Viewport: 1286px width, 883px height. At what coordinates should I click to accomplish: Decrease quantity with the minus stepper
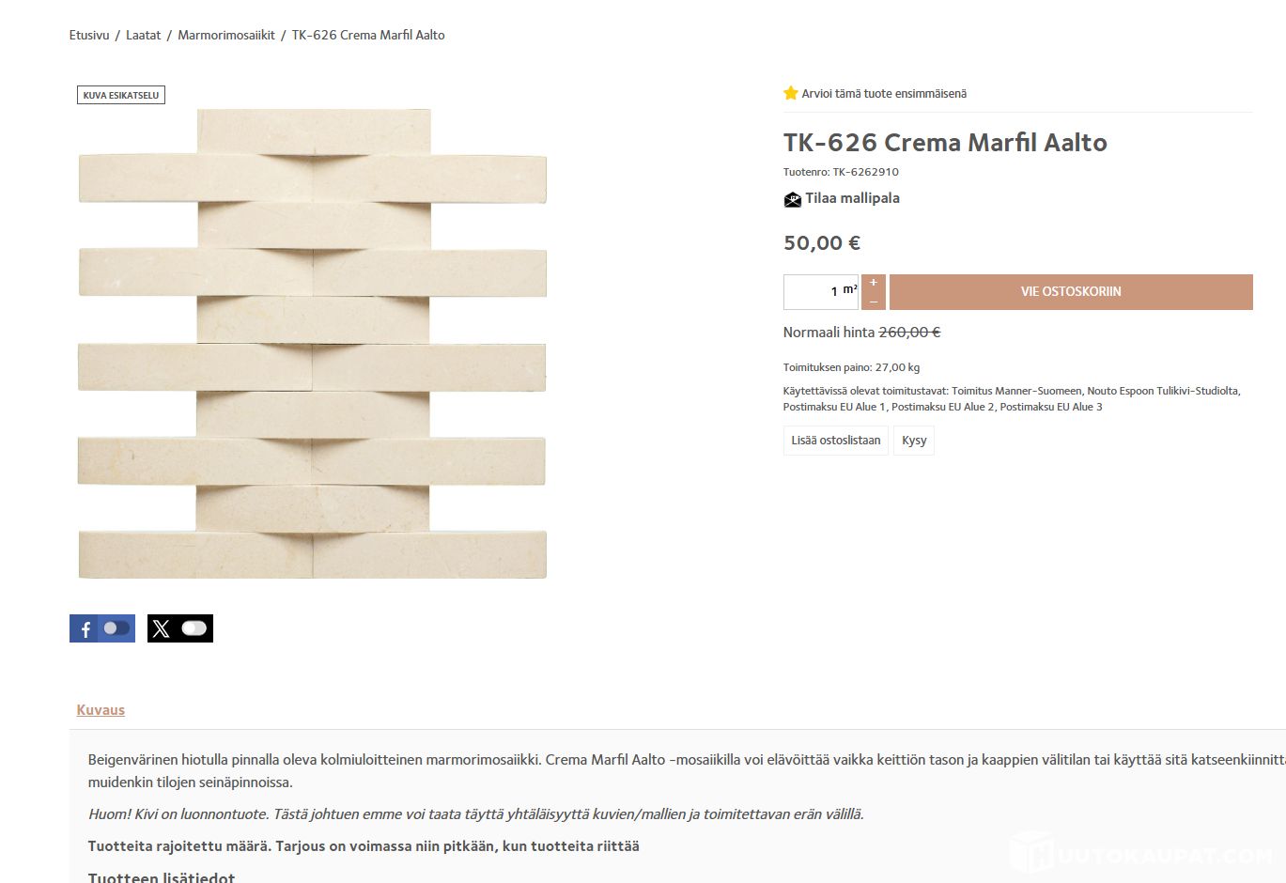pos(874,302)
